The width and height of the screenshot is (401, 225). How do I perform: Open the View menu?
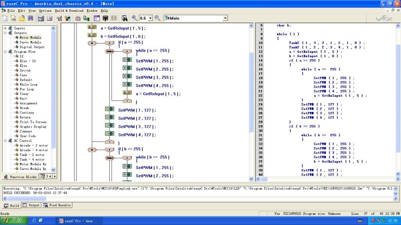tap(32, 11)
